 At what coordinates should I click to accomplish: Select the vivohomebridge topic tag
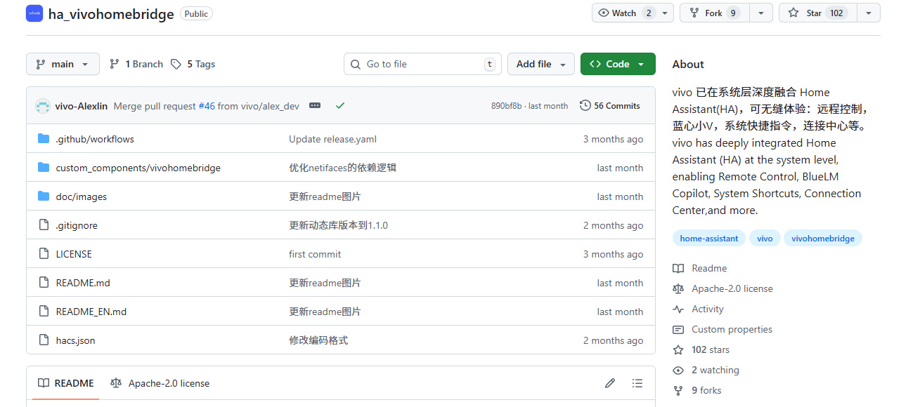pyautogui.click(x=823, y=239)
